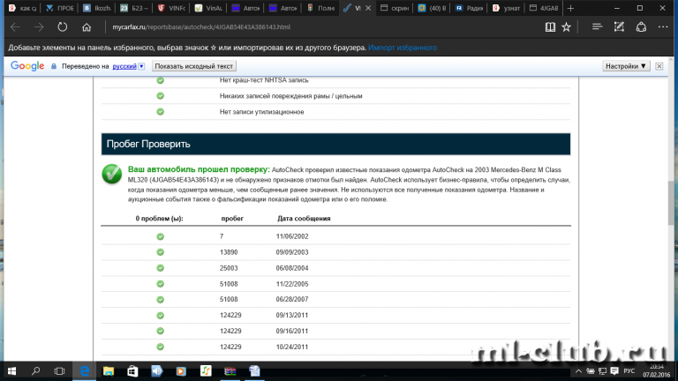This screenshot has height=381, width=678.
Task: Click 'Нет записи утилизационное' row text
Action: point(261,112)
